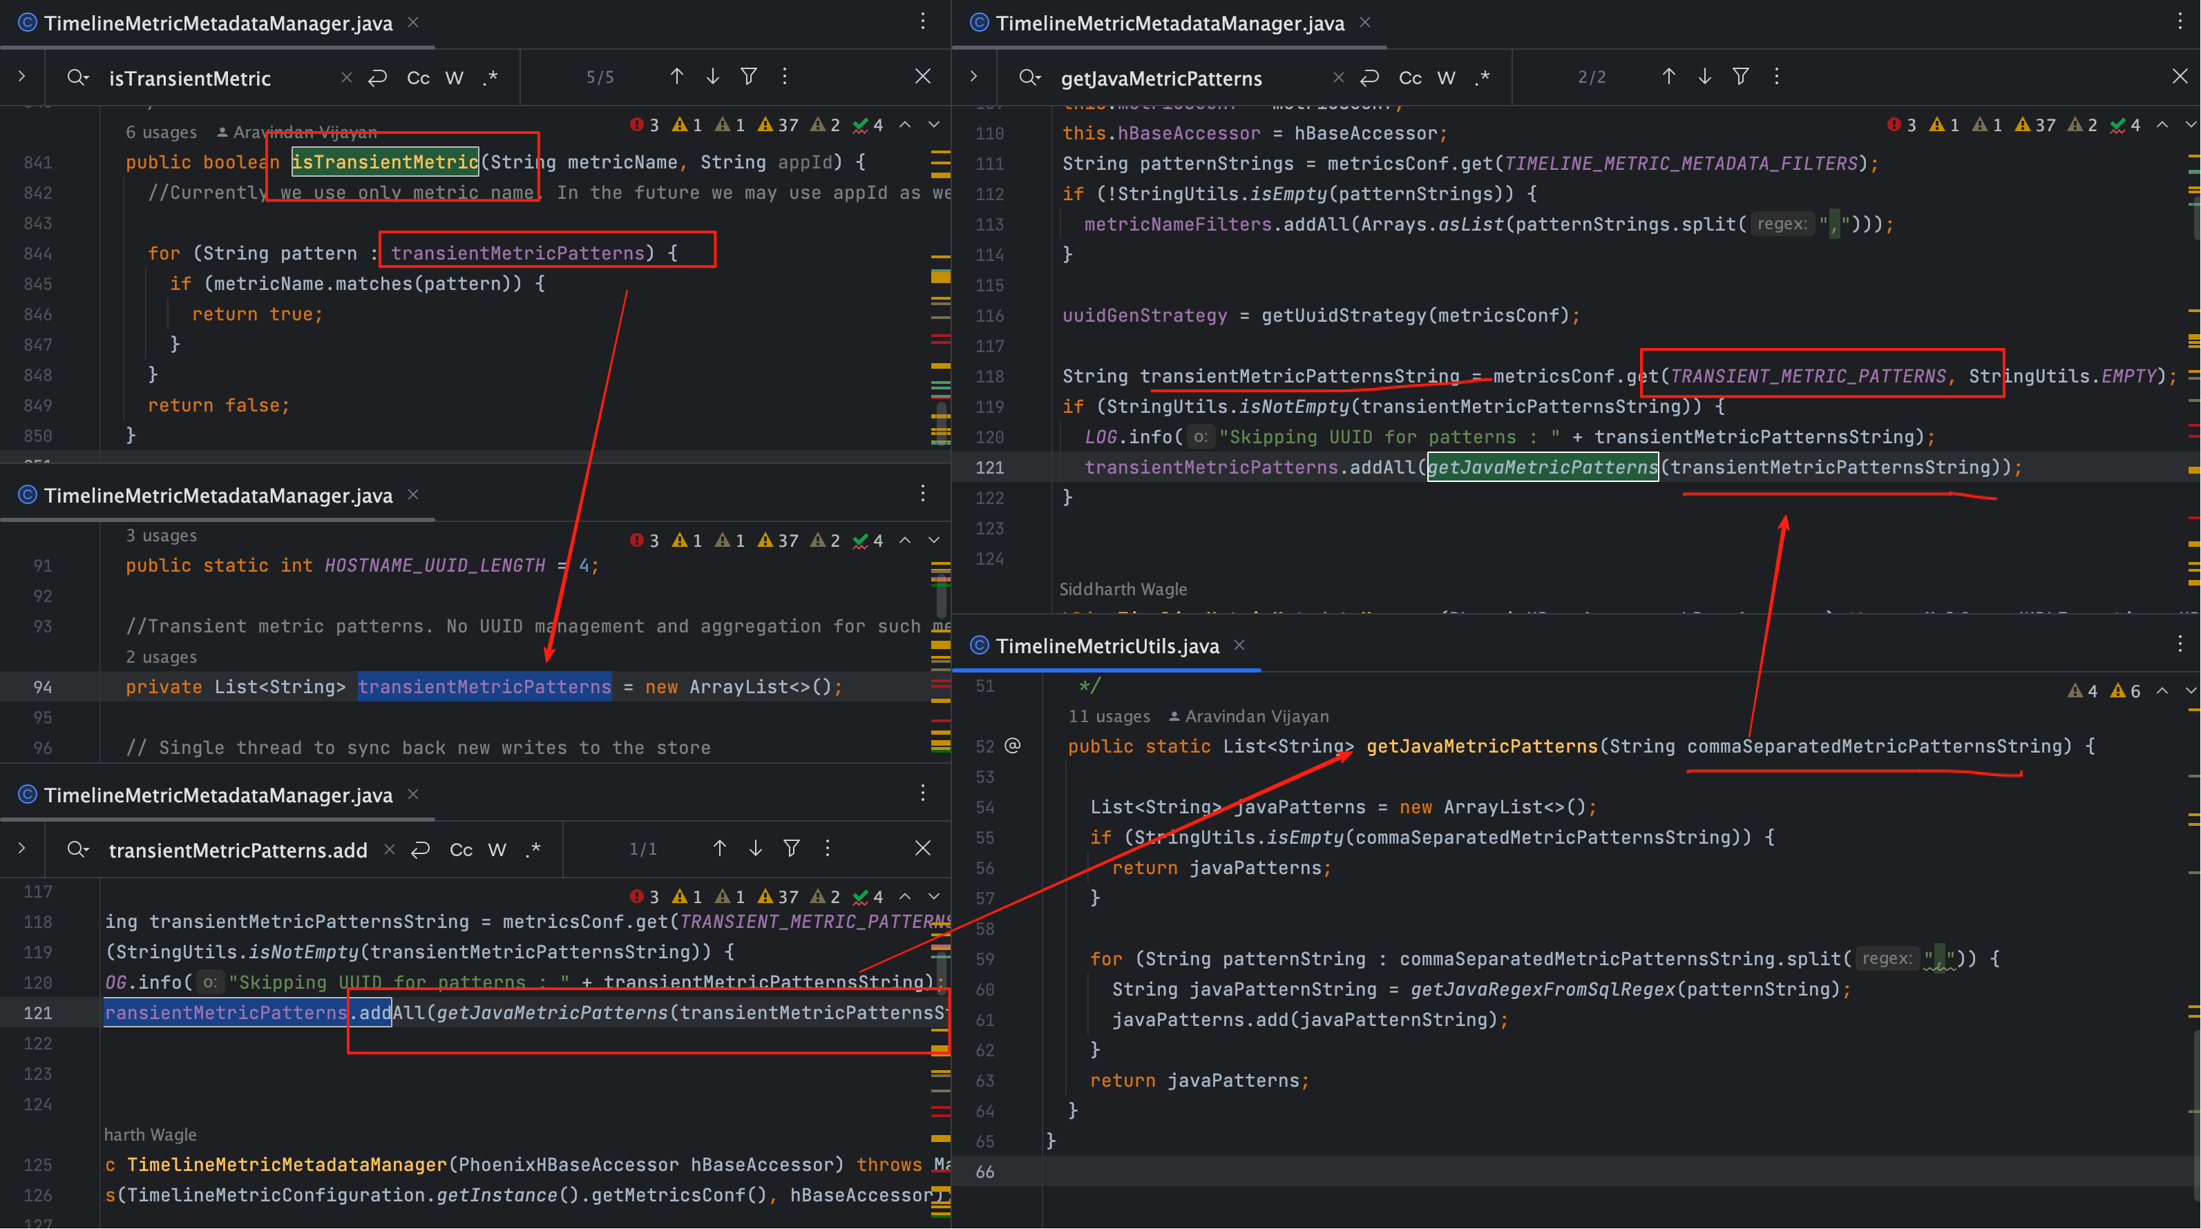
Task: Clear the isTransientMetric search text
Action: 346,78
